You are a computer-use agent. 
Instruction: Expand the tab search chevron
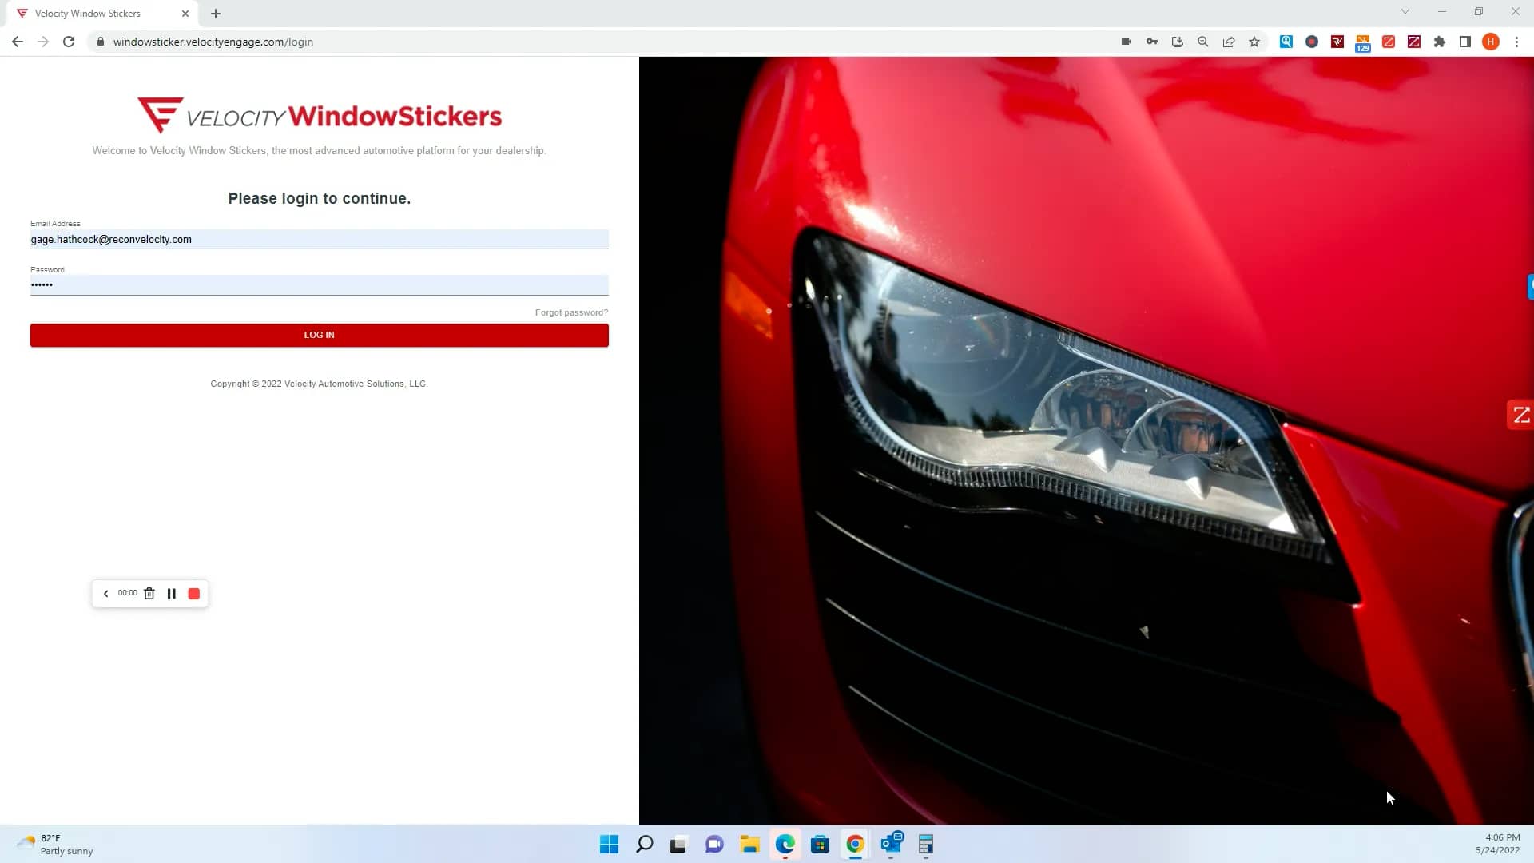[x=1405, y=12]
